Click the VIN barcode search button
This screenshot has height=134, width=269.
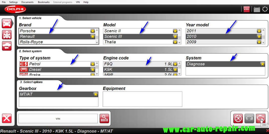104,119
